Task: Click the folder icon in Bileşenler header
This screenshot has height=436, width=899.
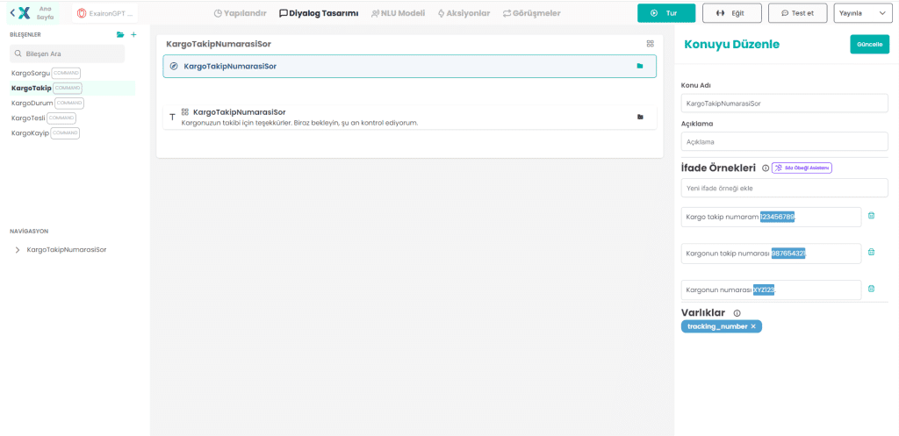Action: click(x=119, y=34)
